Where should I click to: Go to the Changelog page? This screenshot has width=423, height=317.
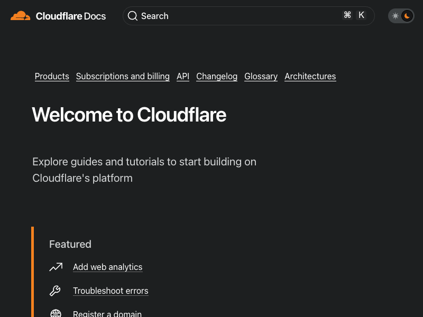click(x=217, y=76)
